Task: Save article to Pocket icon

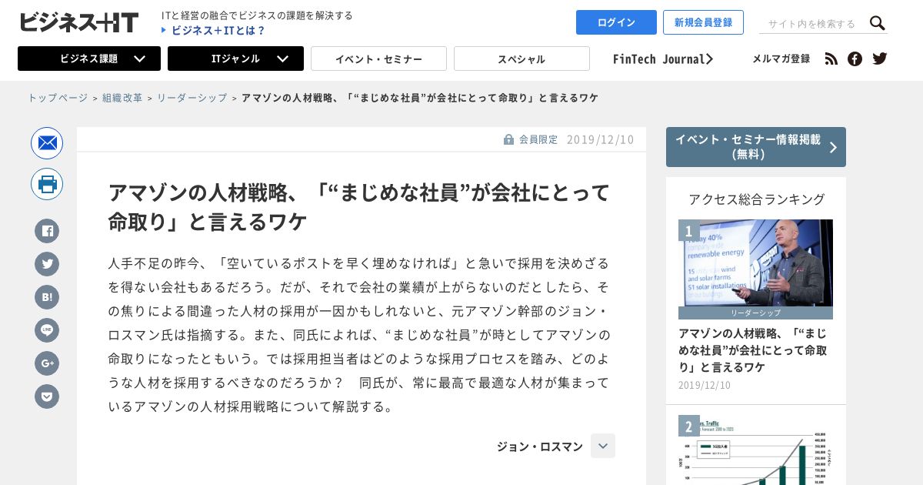Action: [x=47, y=396]
